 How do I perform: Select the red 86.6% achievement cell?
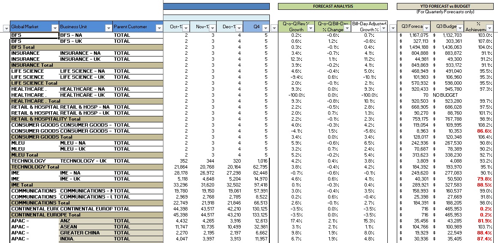[479, 131]
